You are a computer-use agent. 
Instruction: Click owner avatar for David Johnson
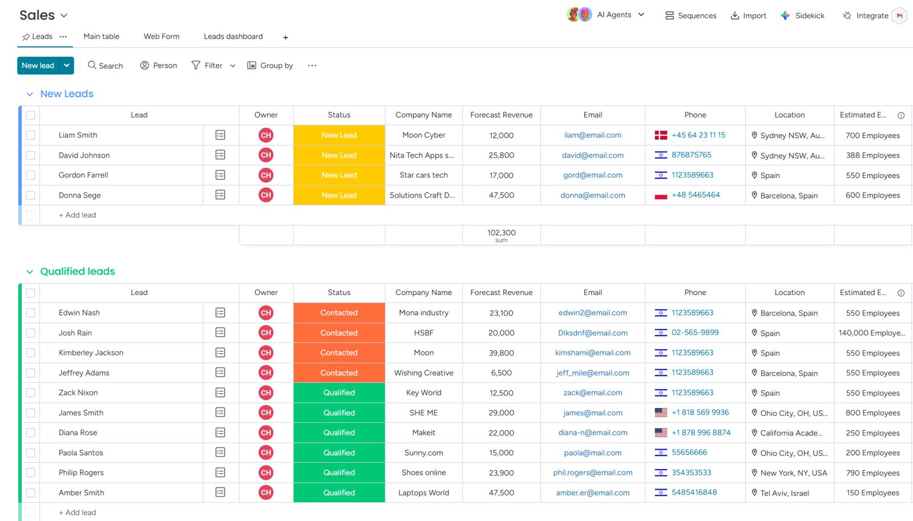pyautogui.click(x=266, y=155)
